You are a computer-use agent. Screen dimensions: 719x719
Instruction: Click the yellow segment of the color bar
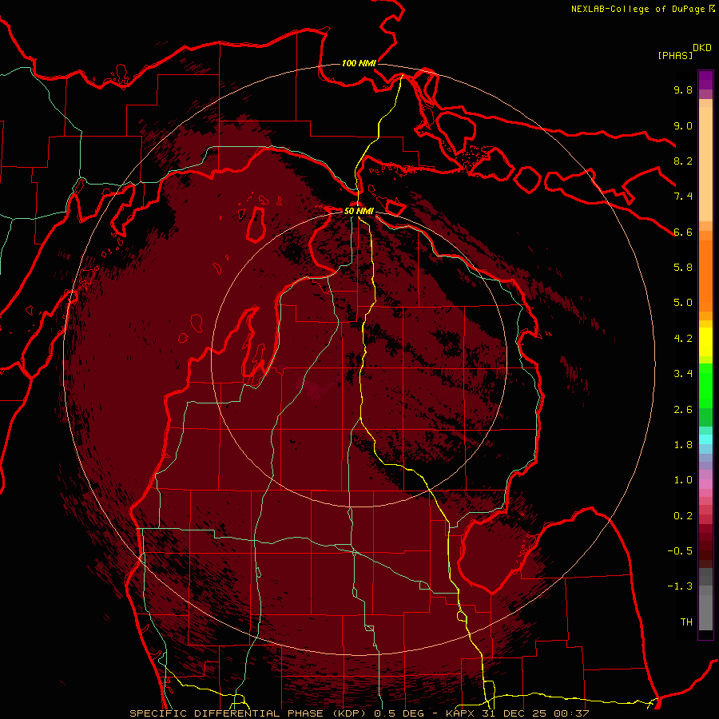click(x=705, y=342)
